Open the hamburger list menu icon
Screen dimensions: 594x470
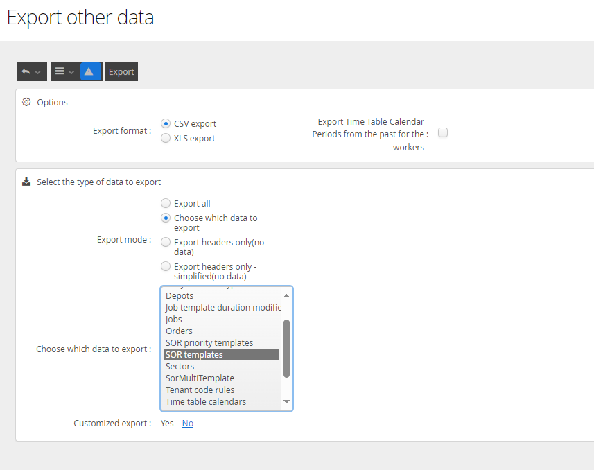(60, 71)
